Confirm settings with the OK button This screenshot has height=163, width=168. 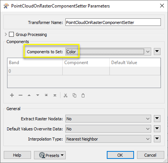[120, 155]
